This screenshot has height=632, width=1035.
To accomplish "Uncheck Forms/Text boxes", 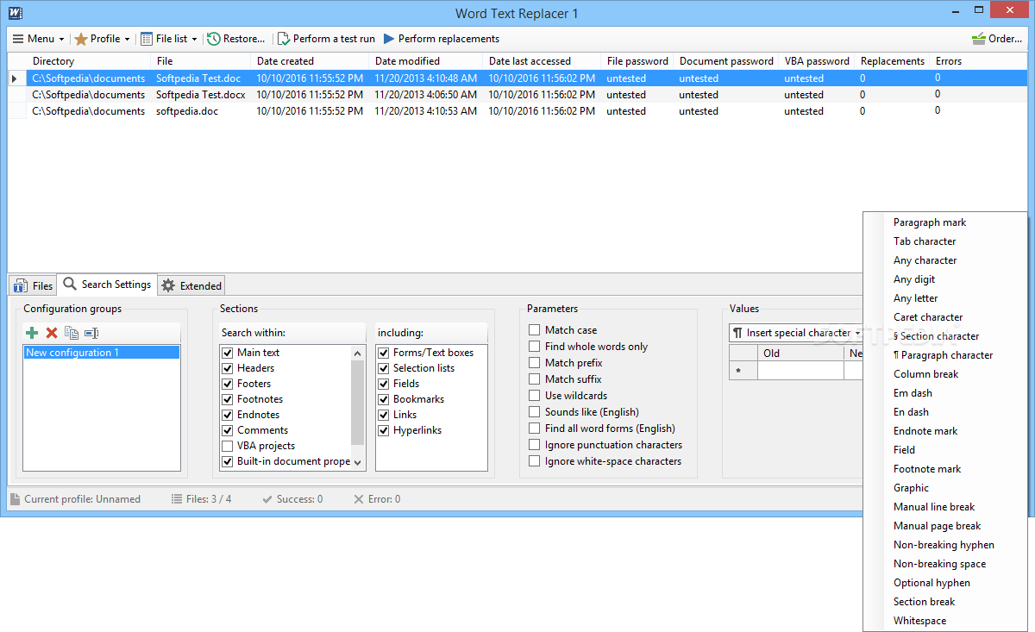I will [384, 353].
